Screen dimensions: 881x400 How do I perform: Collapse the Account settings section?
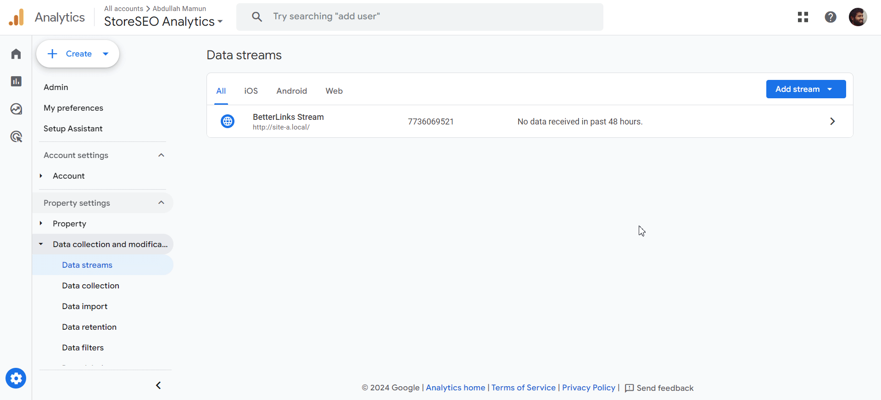tap(161, 155)
